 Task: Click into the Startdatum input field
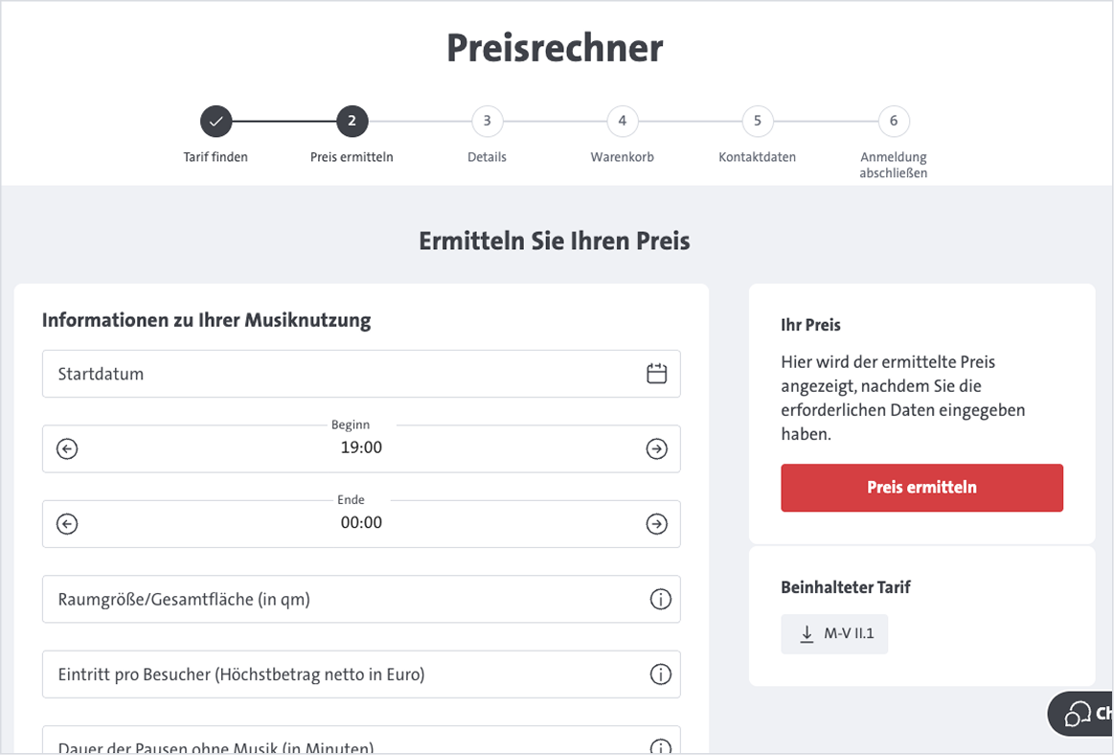pyautogui.click(x=287, y=374)
